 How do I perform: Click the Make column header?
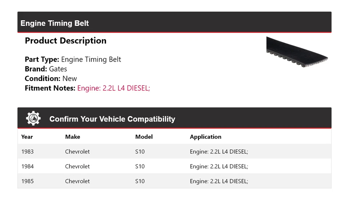(x=73, y=137)
